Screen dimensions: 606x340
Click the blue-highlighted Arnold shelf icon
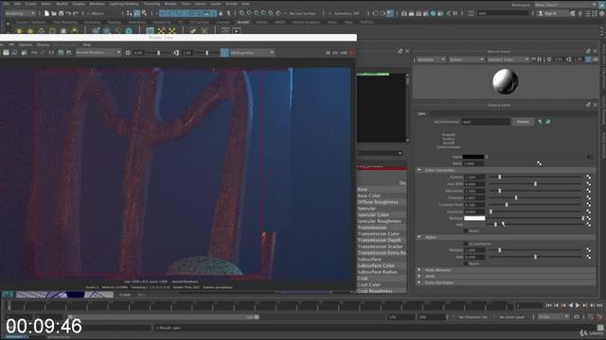coord(150,31)
